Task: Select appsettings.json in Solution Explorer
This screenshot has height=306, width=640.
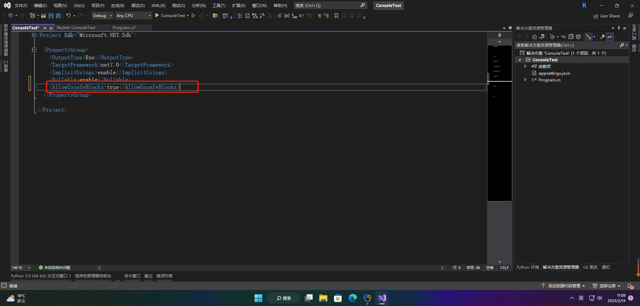Action: tap(554, 73)
